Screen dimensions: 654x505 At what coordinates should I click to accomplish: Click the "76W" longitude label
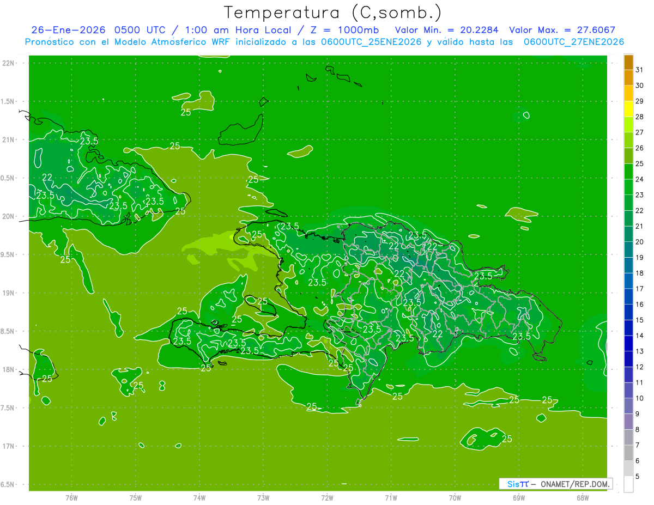tap(71, 498)
